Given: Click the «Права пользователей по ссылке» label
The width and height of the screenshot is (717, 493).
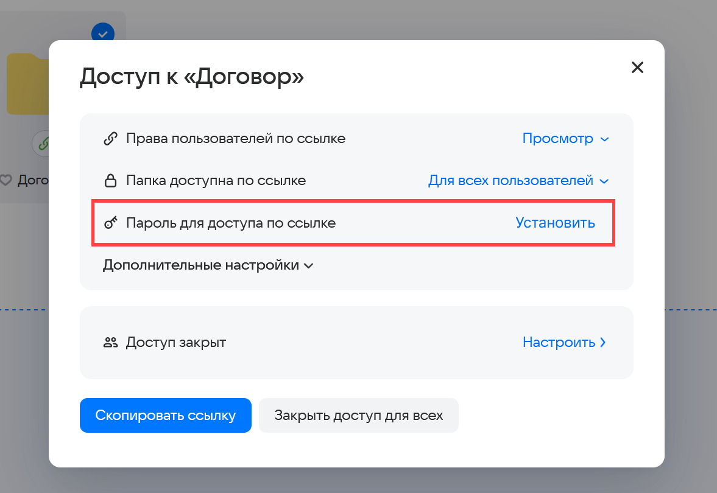Looking at the screenshot, I should tap(236, 139).
